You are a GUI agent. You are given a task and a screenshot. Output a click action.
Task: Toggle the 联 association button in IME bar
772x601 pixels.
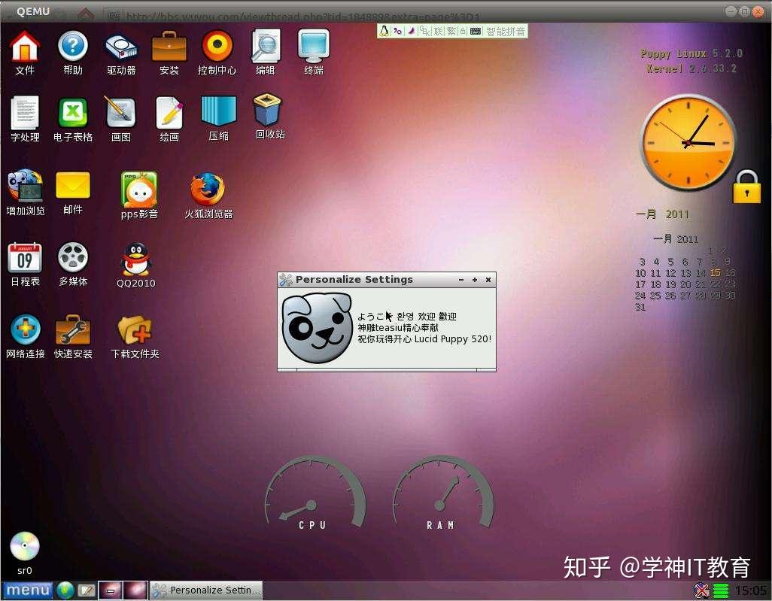[438, 31]
